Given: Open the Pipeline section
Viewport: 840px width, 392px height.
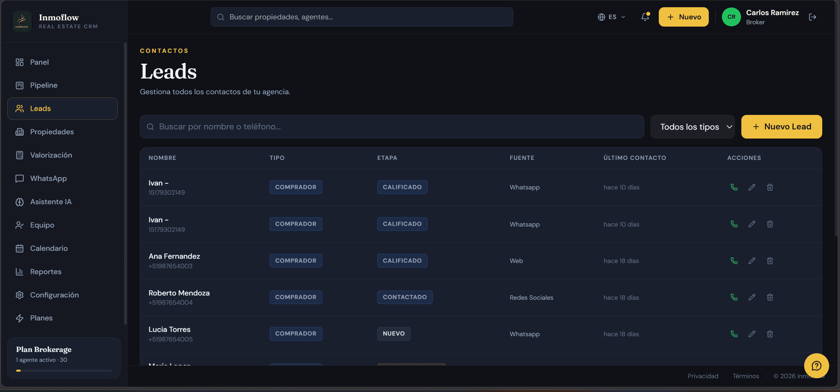Looking at the screenshot, I should (x=62, y=85).
